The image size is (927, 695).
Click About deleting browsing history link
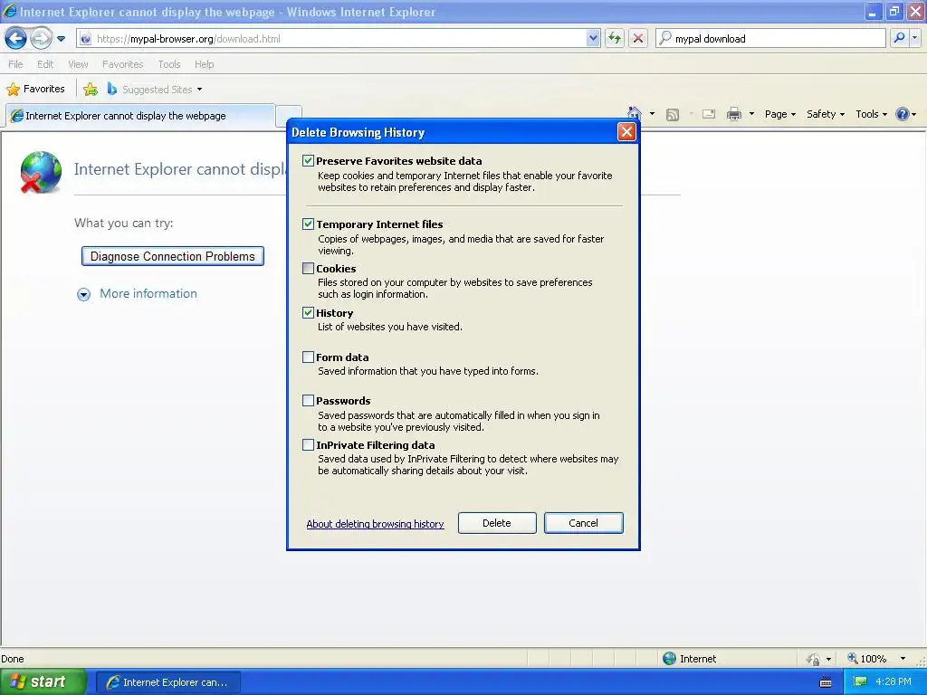tap(375, 524)
